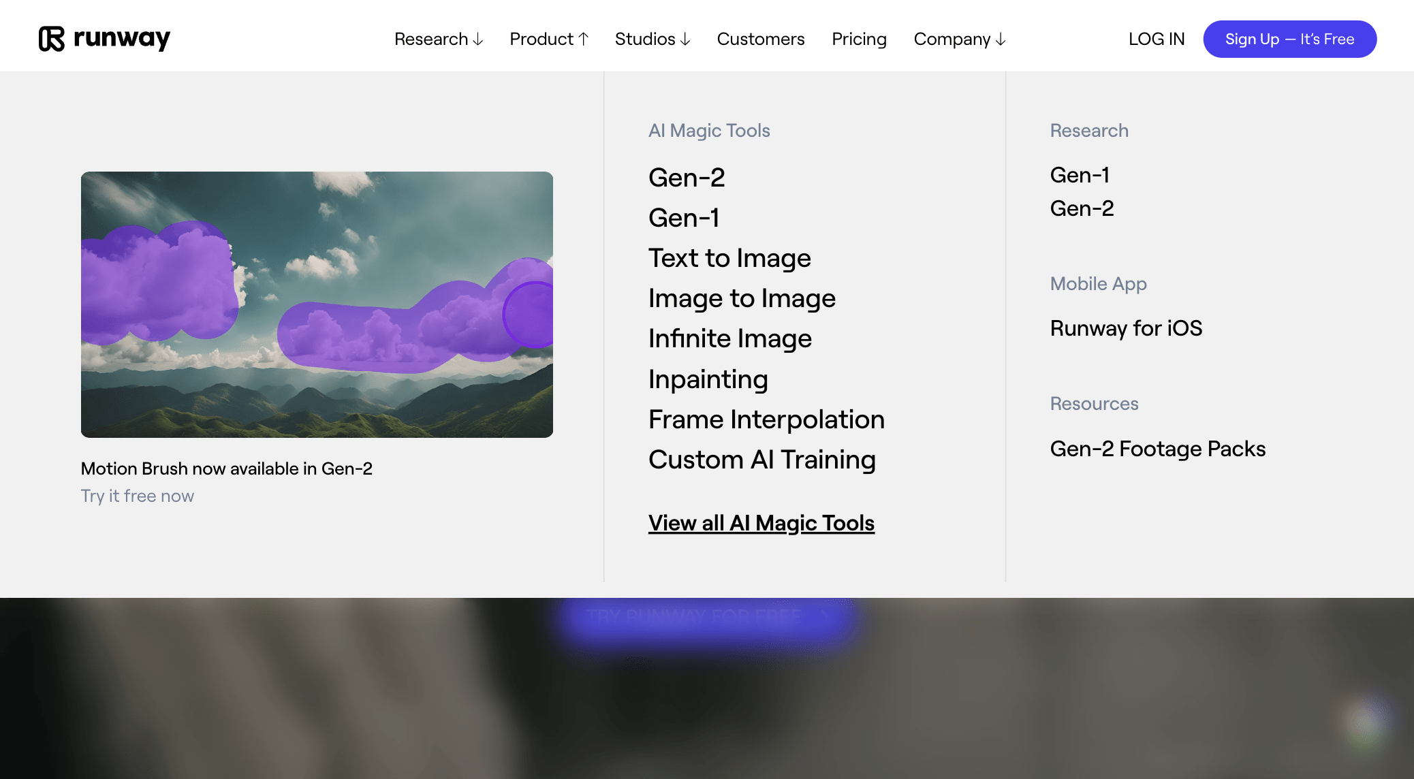
Task: Open the Customers page
Action: click(x=761, y=39)
